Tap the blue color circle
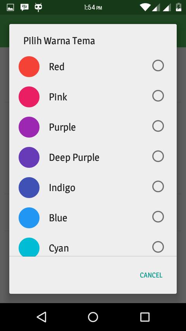The height and width of the screenshot is (331, 186). 29,218
